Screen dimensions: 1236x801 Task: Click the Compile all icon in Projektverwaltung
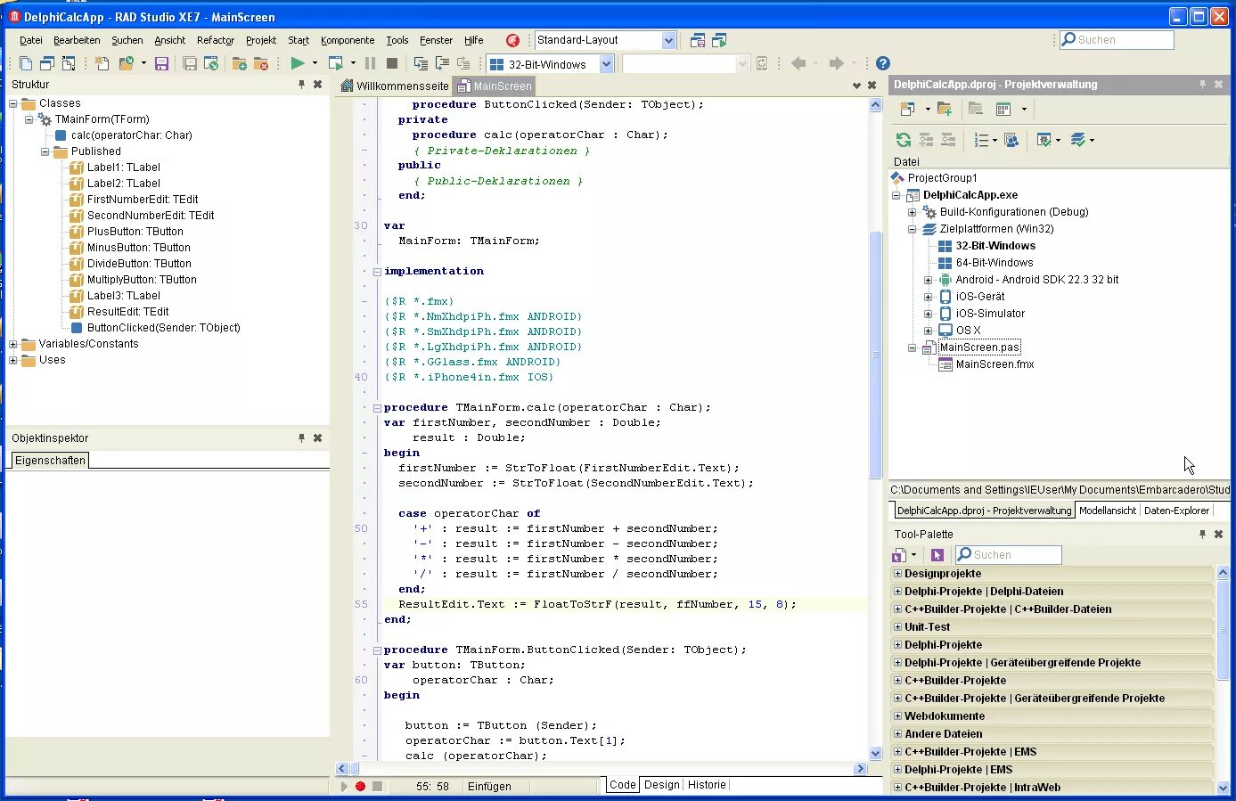point(1044,140)
